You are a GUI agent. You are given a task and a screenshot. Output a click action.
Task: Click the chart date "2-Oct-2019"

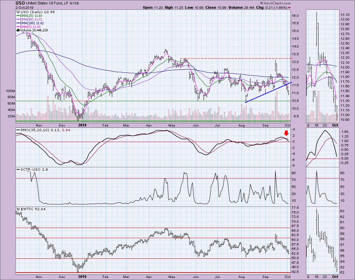point(24,8)
